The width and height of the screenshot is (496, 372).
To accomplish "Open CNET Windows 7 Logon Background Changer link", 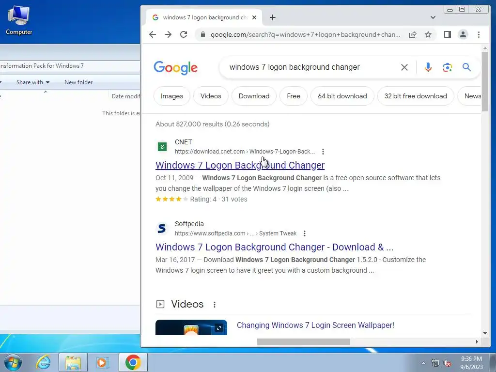I will [240, 165].
